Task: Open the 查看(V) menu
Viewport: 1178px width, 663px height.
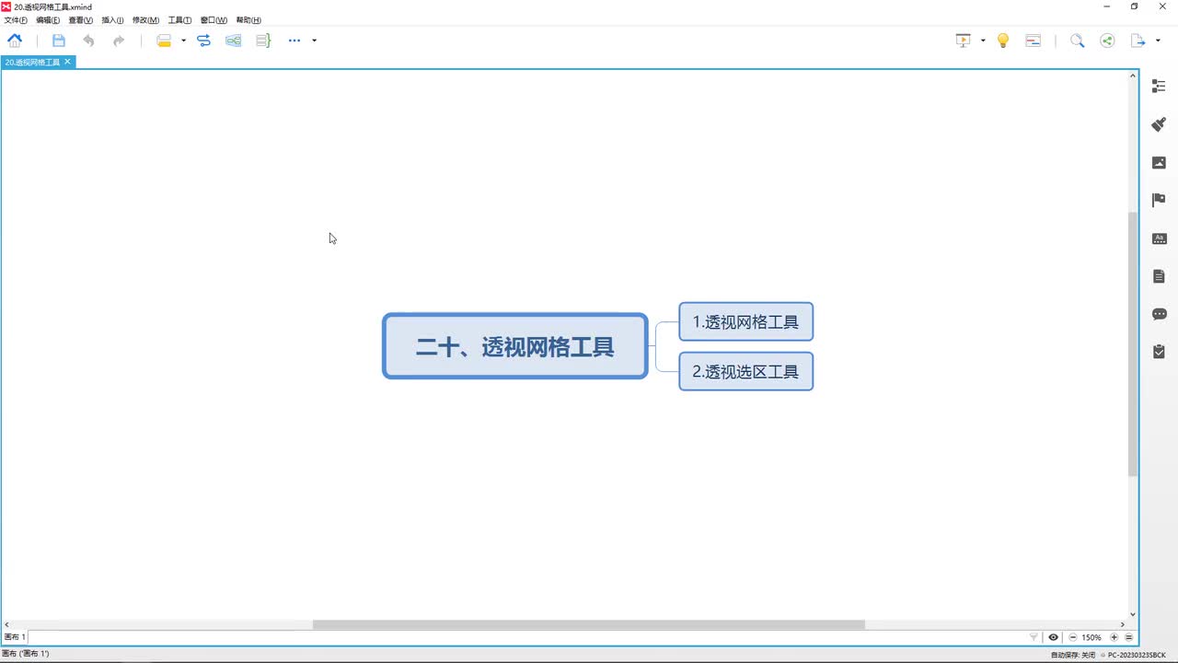Action: point(81,20)
